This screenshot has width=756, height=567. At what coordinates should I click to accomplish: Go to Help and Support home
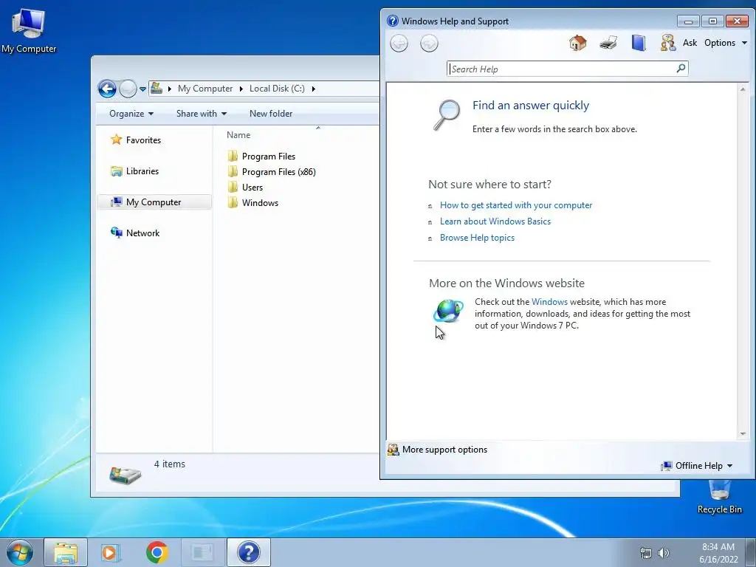(x=577, y=43)
